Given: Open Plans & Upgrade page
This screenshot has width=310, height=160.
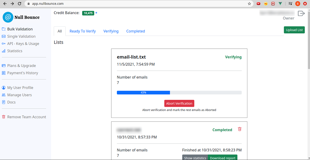Looking at the screenshot, I should coord(22,66).
